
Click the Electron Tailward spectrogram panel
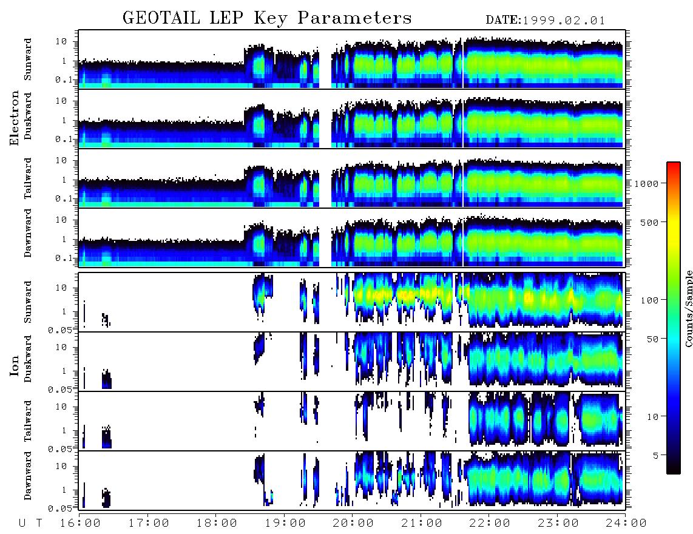pyautogui.click(x=352, y=178)
